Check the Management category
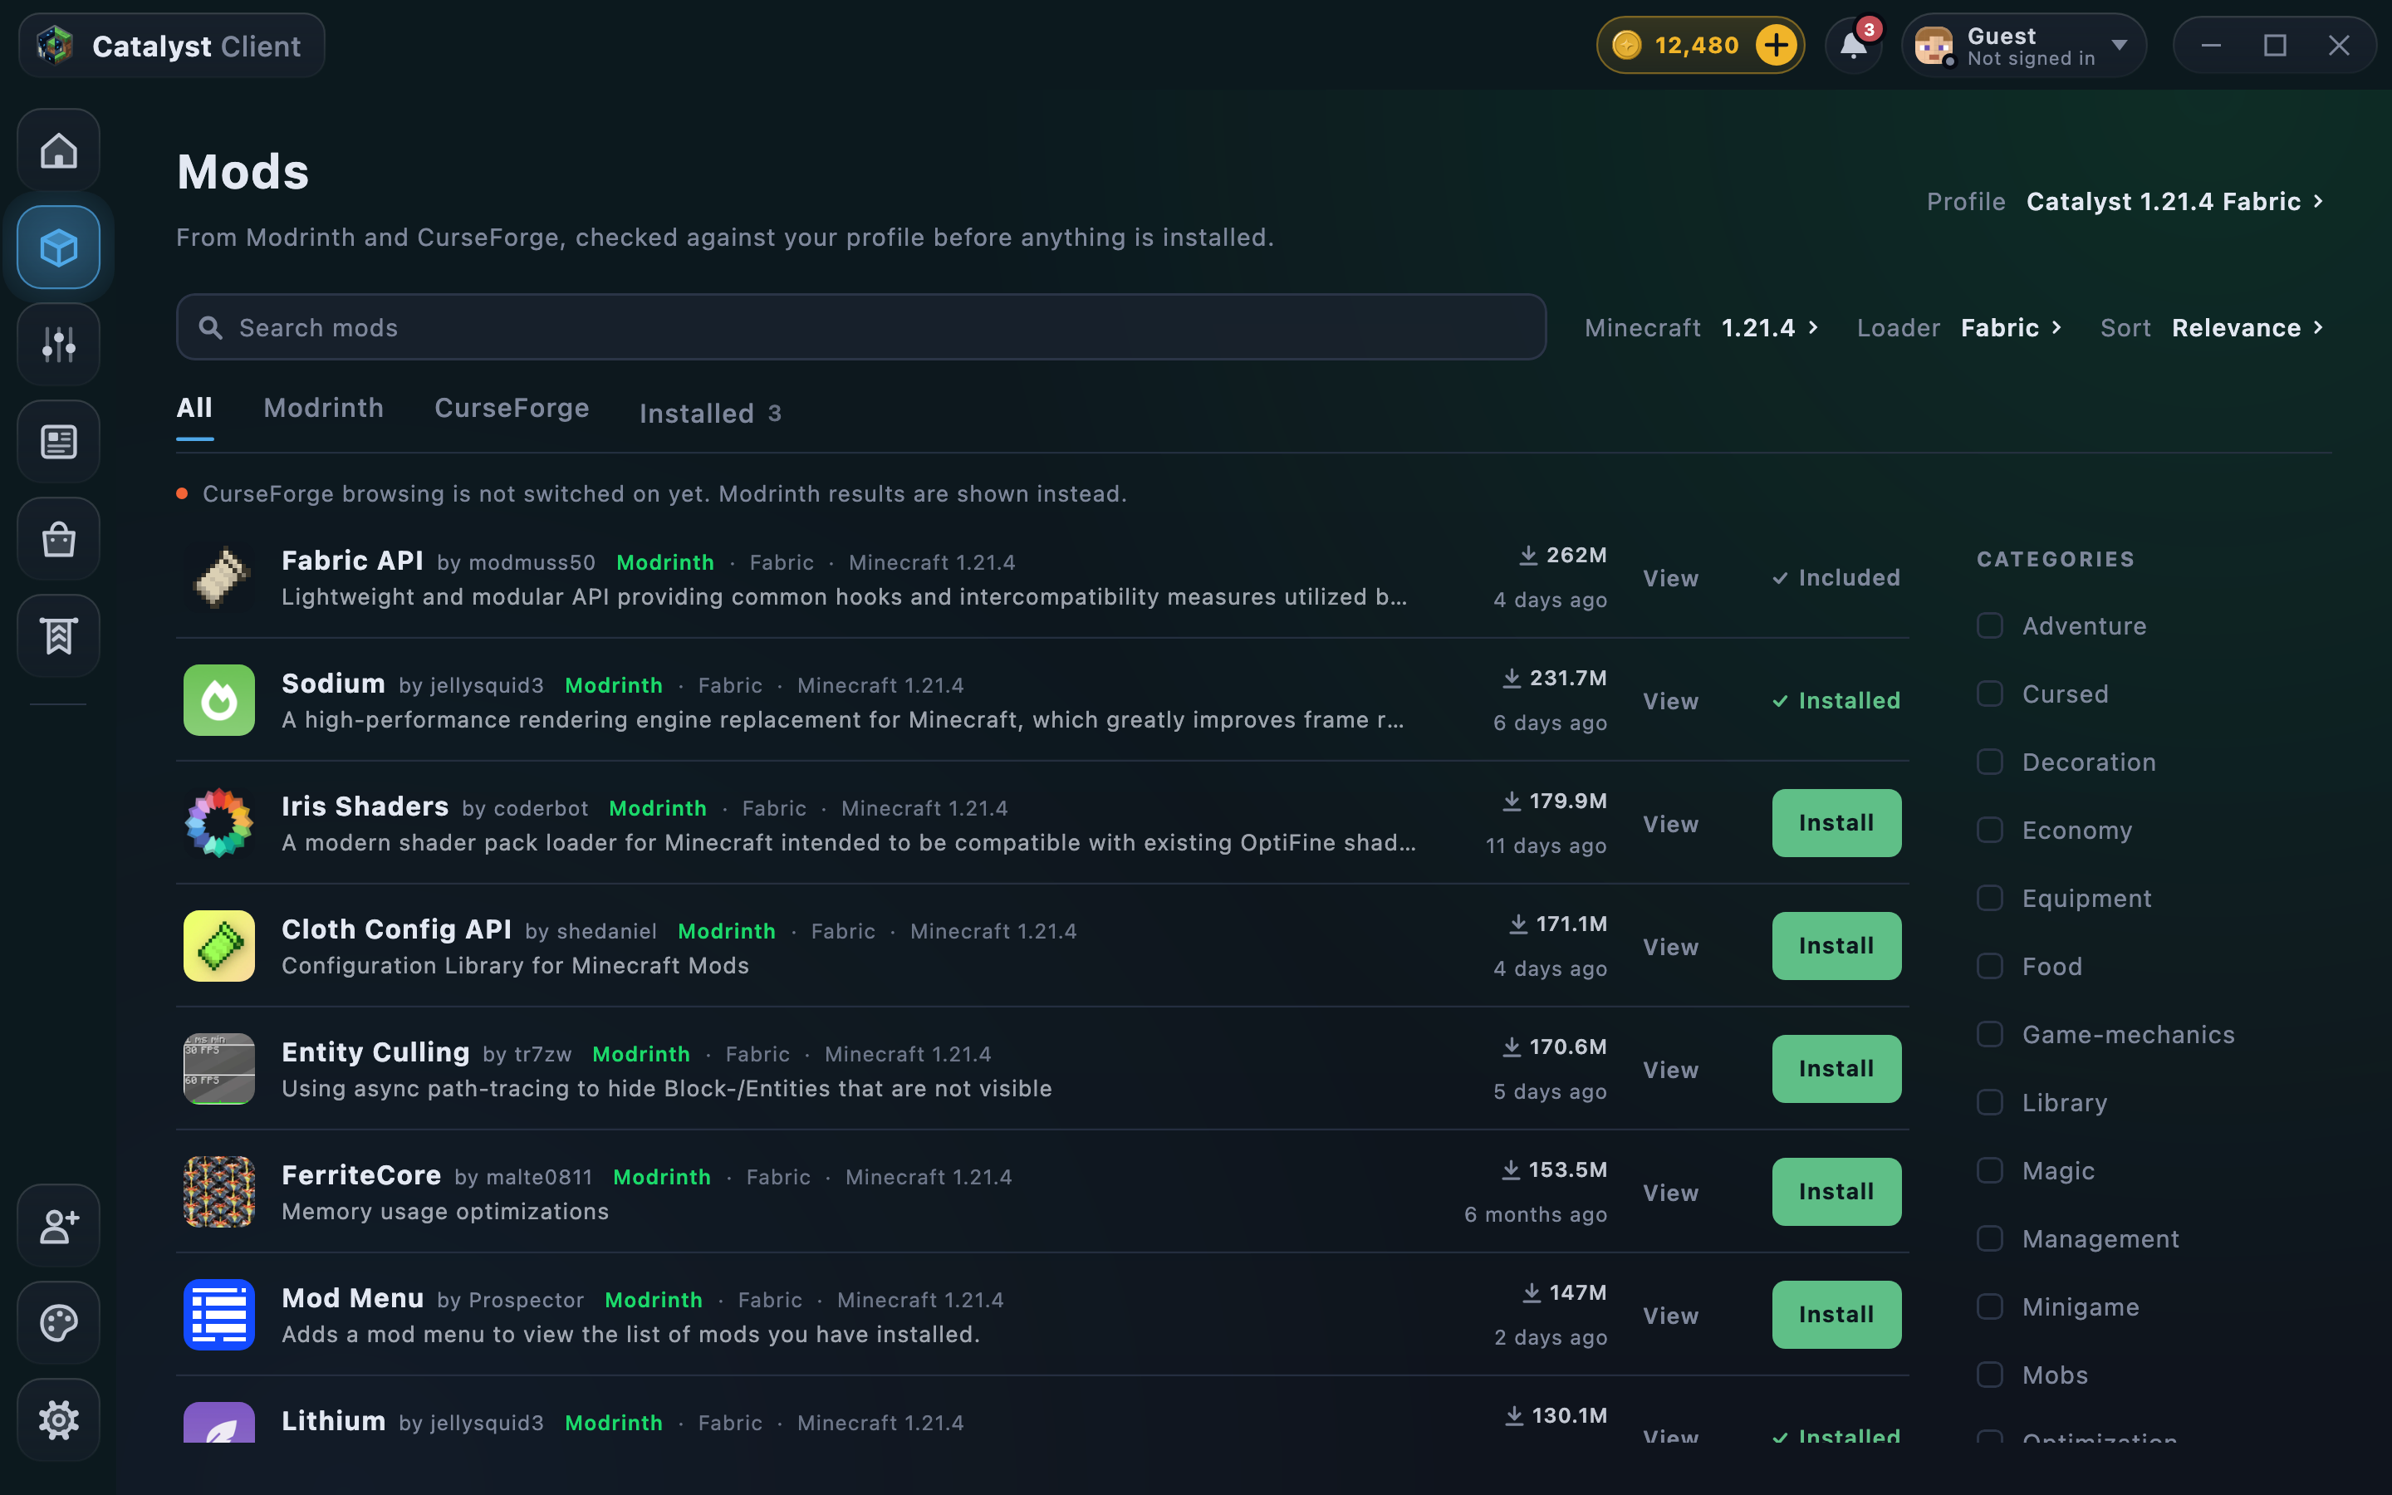 [x=1990, y=1239]
